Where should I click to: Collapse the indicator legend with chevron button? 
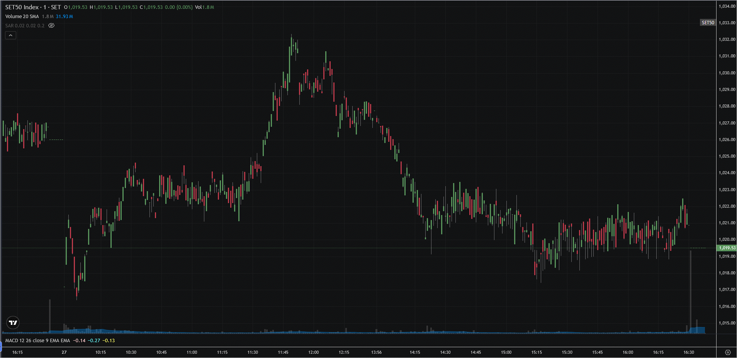10,35
